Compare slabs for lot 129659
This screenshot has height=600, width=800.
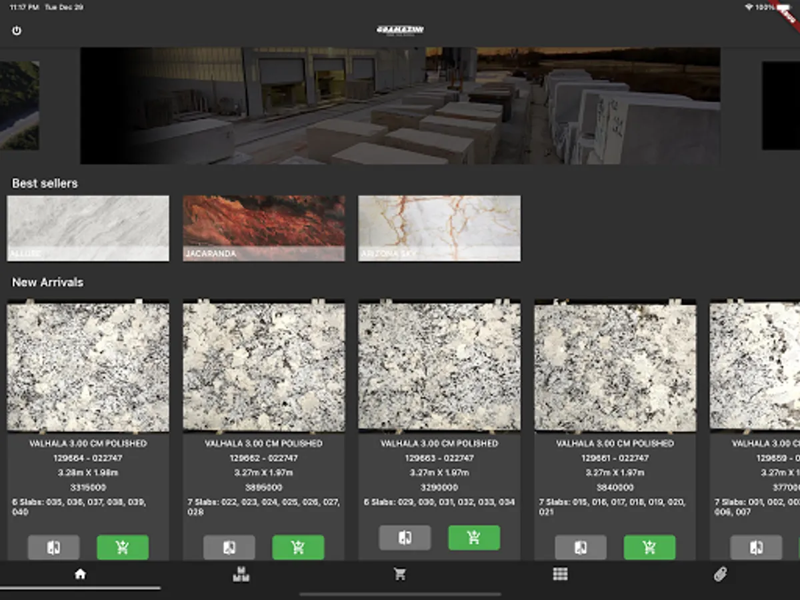coord(756,547)
